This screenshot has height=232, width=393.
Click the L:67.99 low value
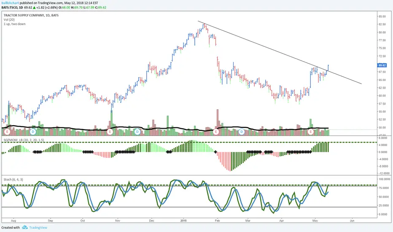[x=89, y=8]
